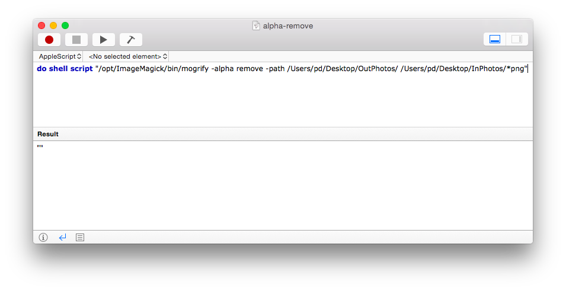Toggle the right library sidebar view

point(516,39)
